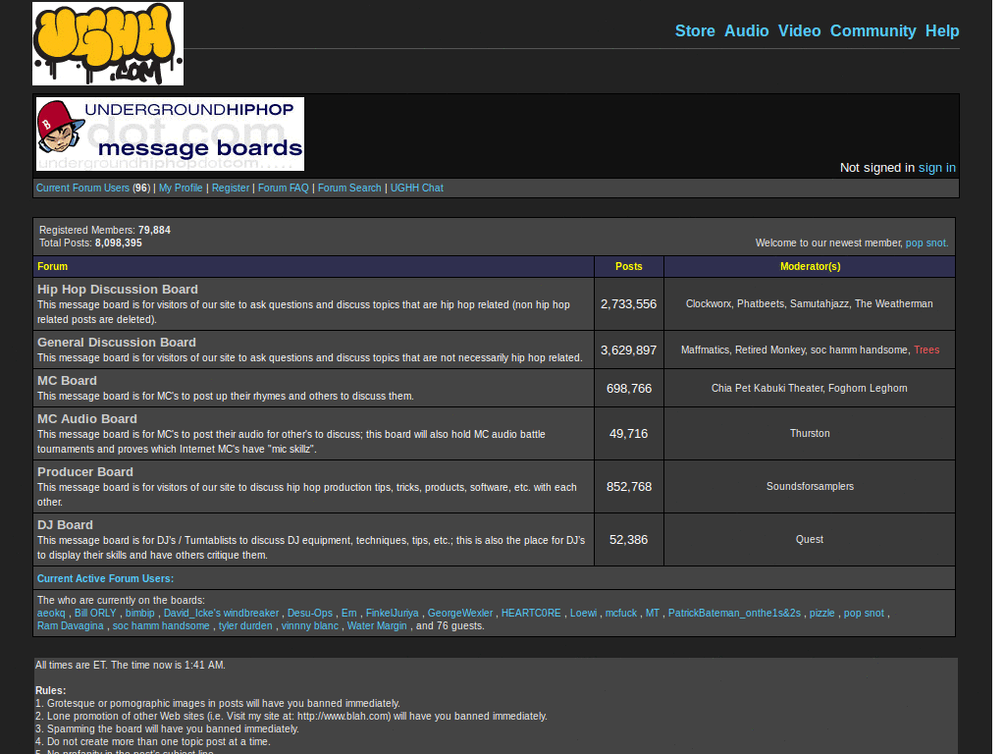
Task: Open the Community menu item
Action: pos(873,30)
